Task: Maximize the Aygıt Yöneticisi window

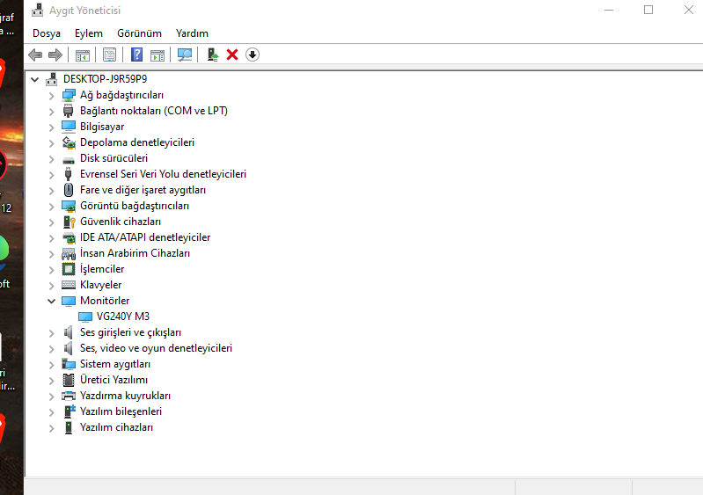Action: pos(648,10)
